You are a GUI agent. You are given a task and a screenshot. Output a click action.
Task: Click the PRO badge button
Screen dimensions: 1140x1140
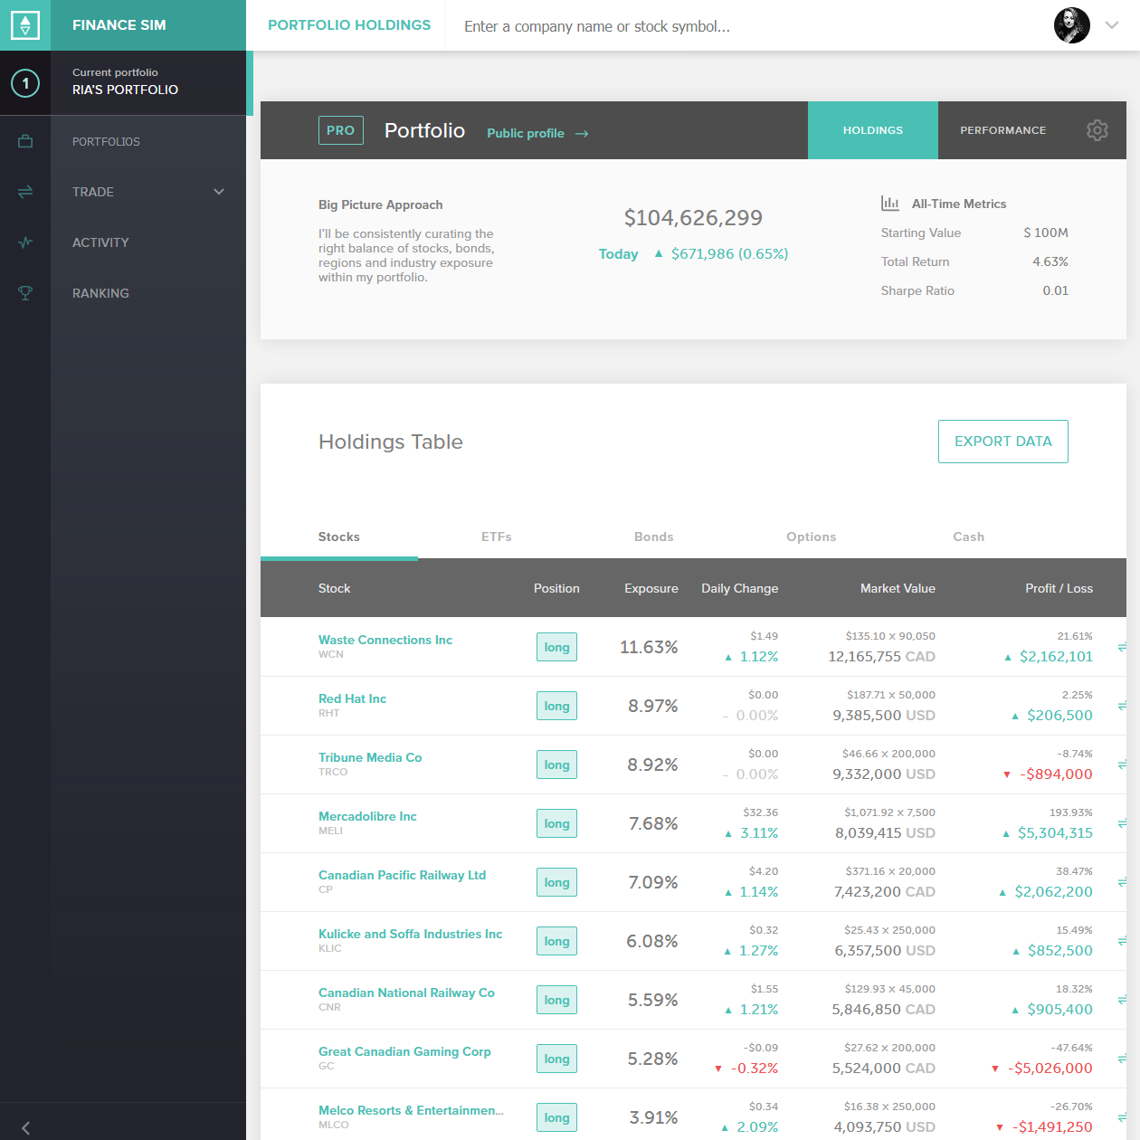(341, 130)
